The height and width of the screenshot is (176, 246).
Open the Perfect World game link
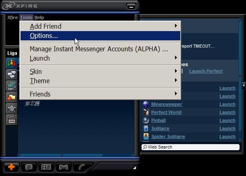(167, 112)
